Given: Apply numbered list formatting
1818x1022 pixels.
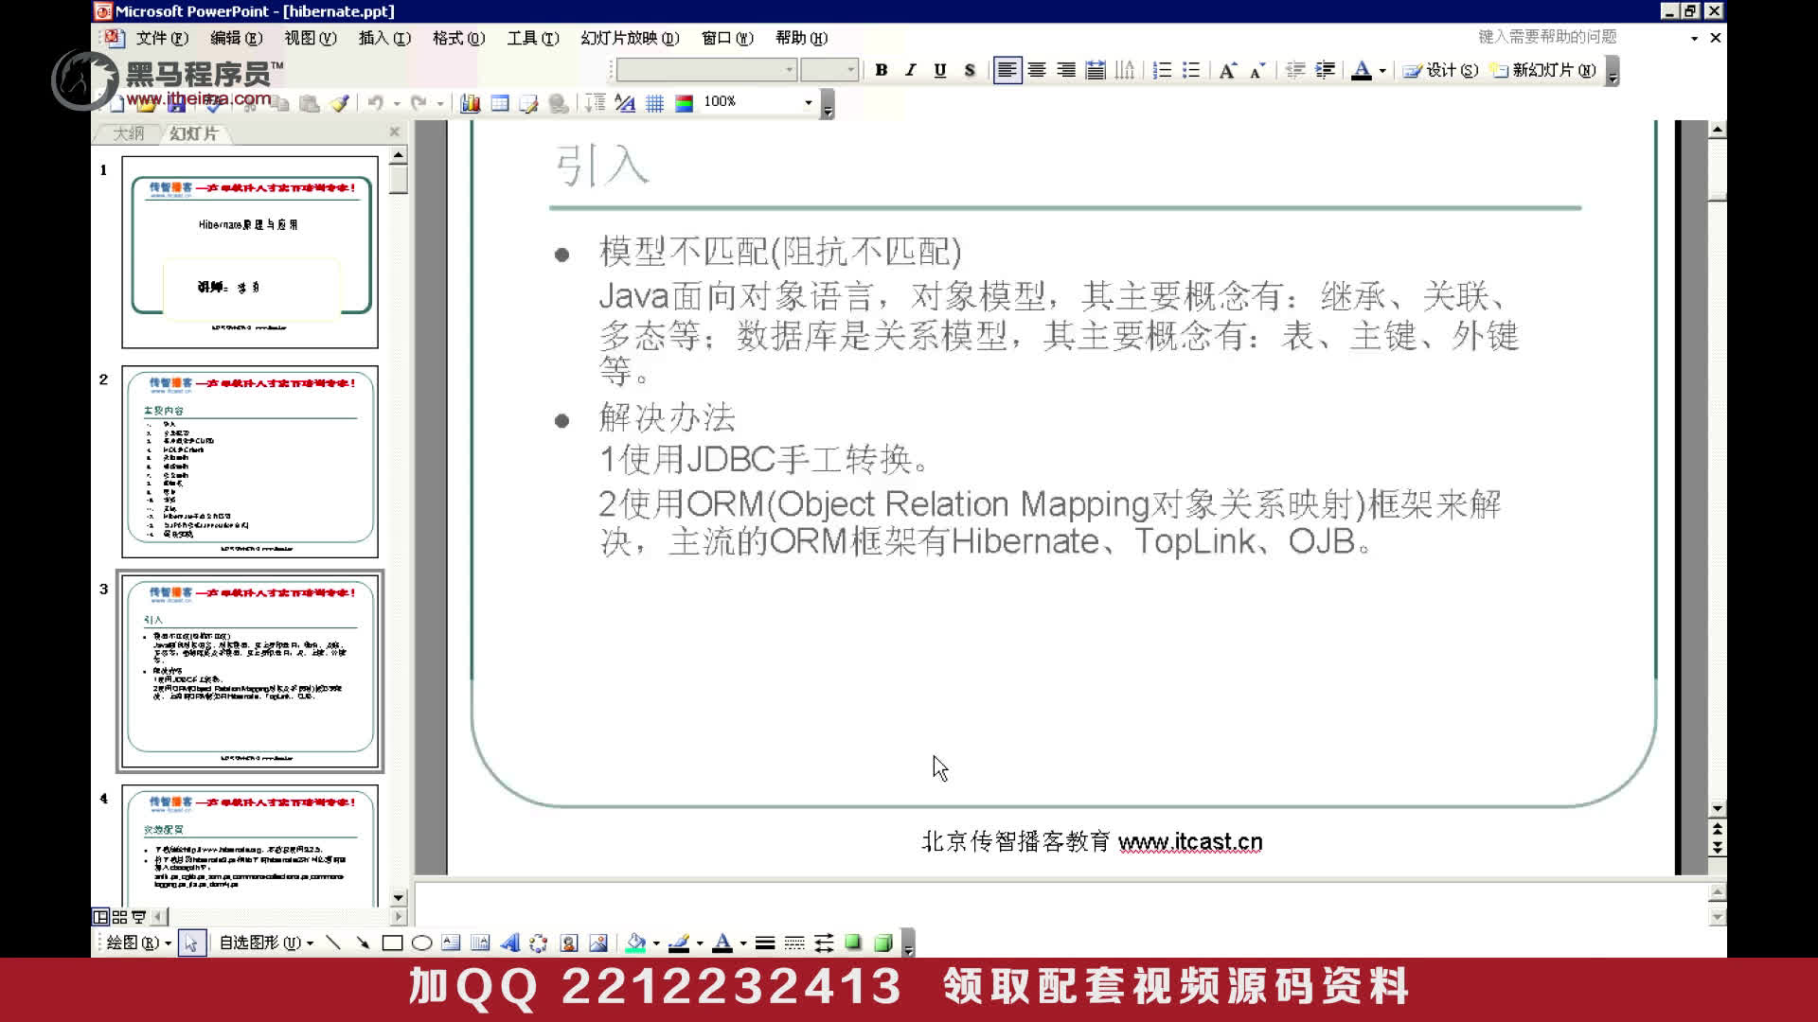Looking at the screenshot, I should click(1162, 70).
